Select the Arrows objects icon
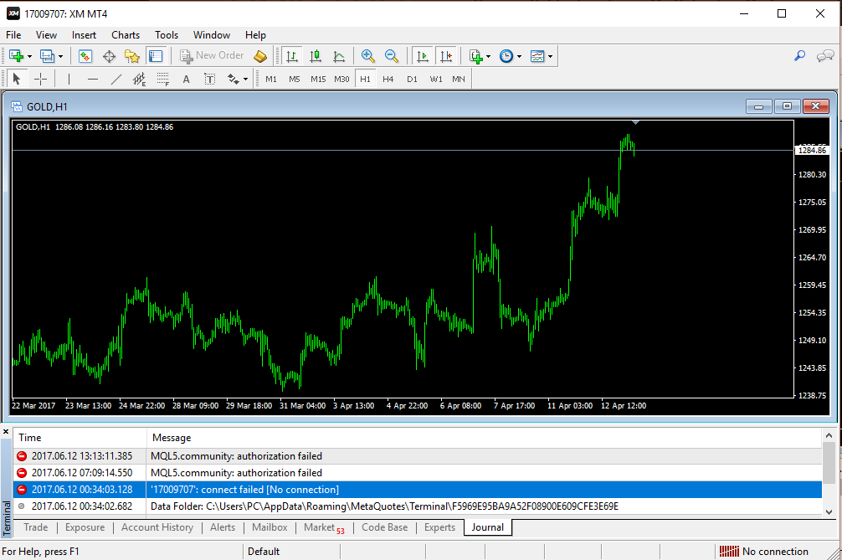The height and width of the screenshot is (560, 842). pyautogui.click(x=233, y=79)
